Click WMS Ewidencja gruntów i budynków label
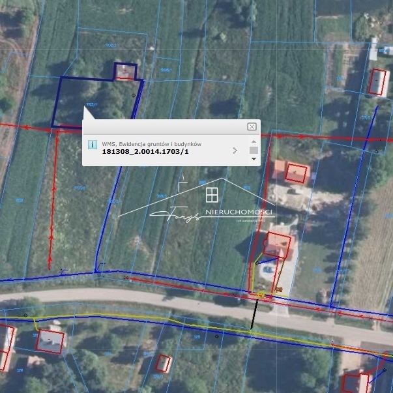 (151, 143)
